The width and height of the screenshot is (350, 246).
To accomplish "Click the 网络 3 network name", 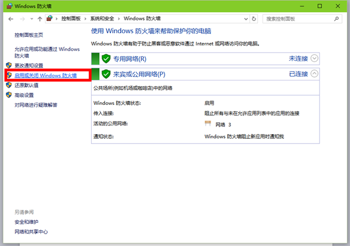I will pos(223,125).
